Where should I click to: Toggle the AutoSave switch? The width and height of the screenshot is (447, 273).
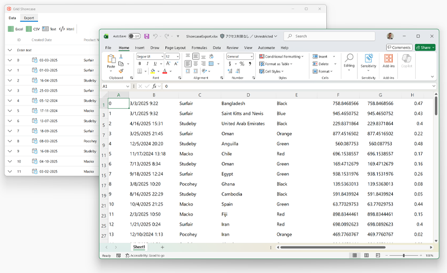134,36
